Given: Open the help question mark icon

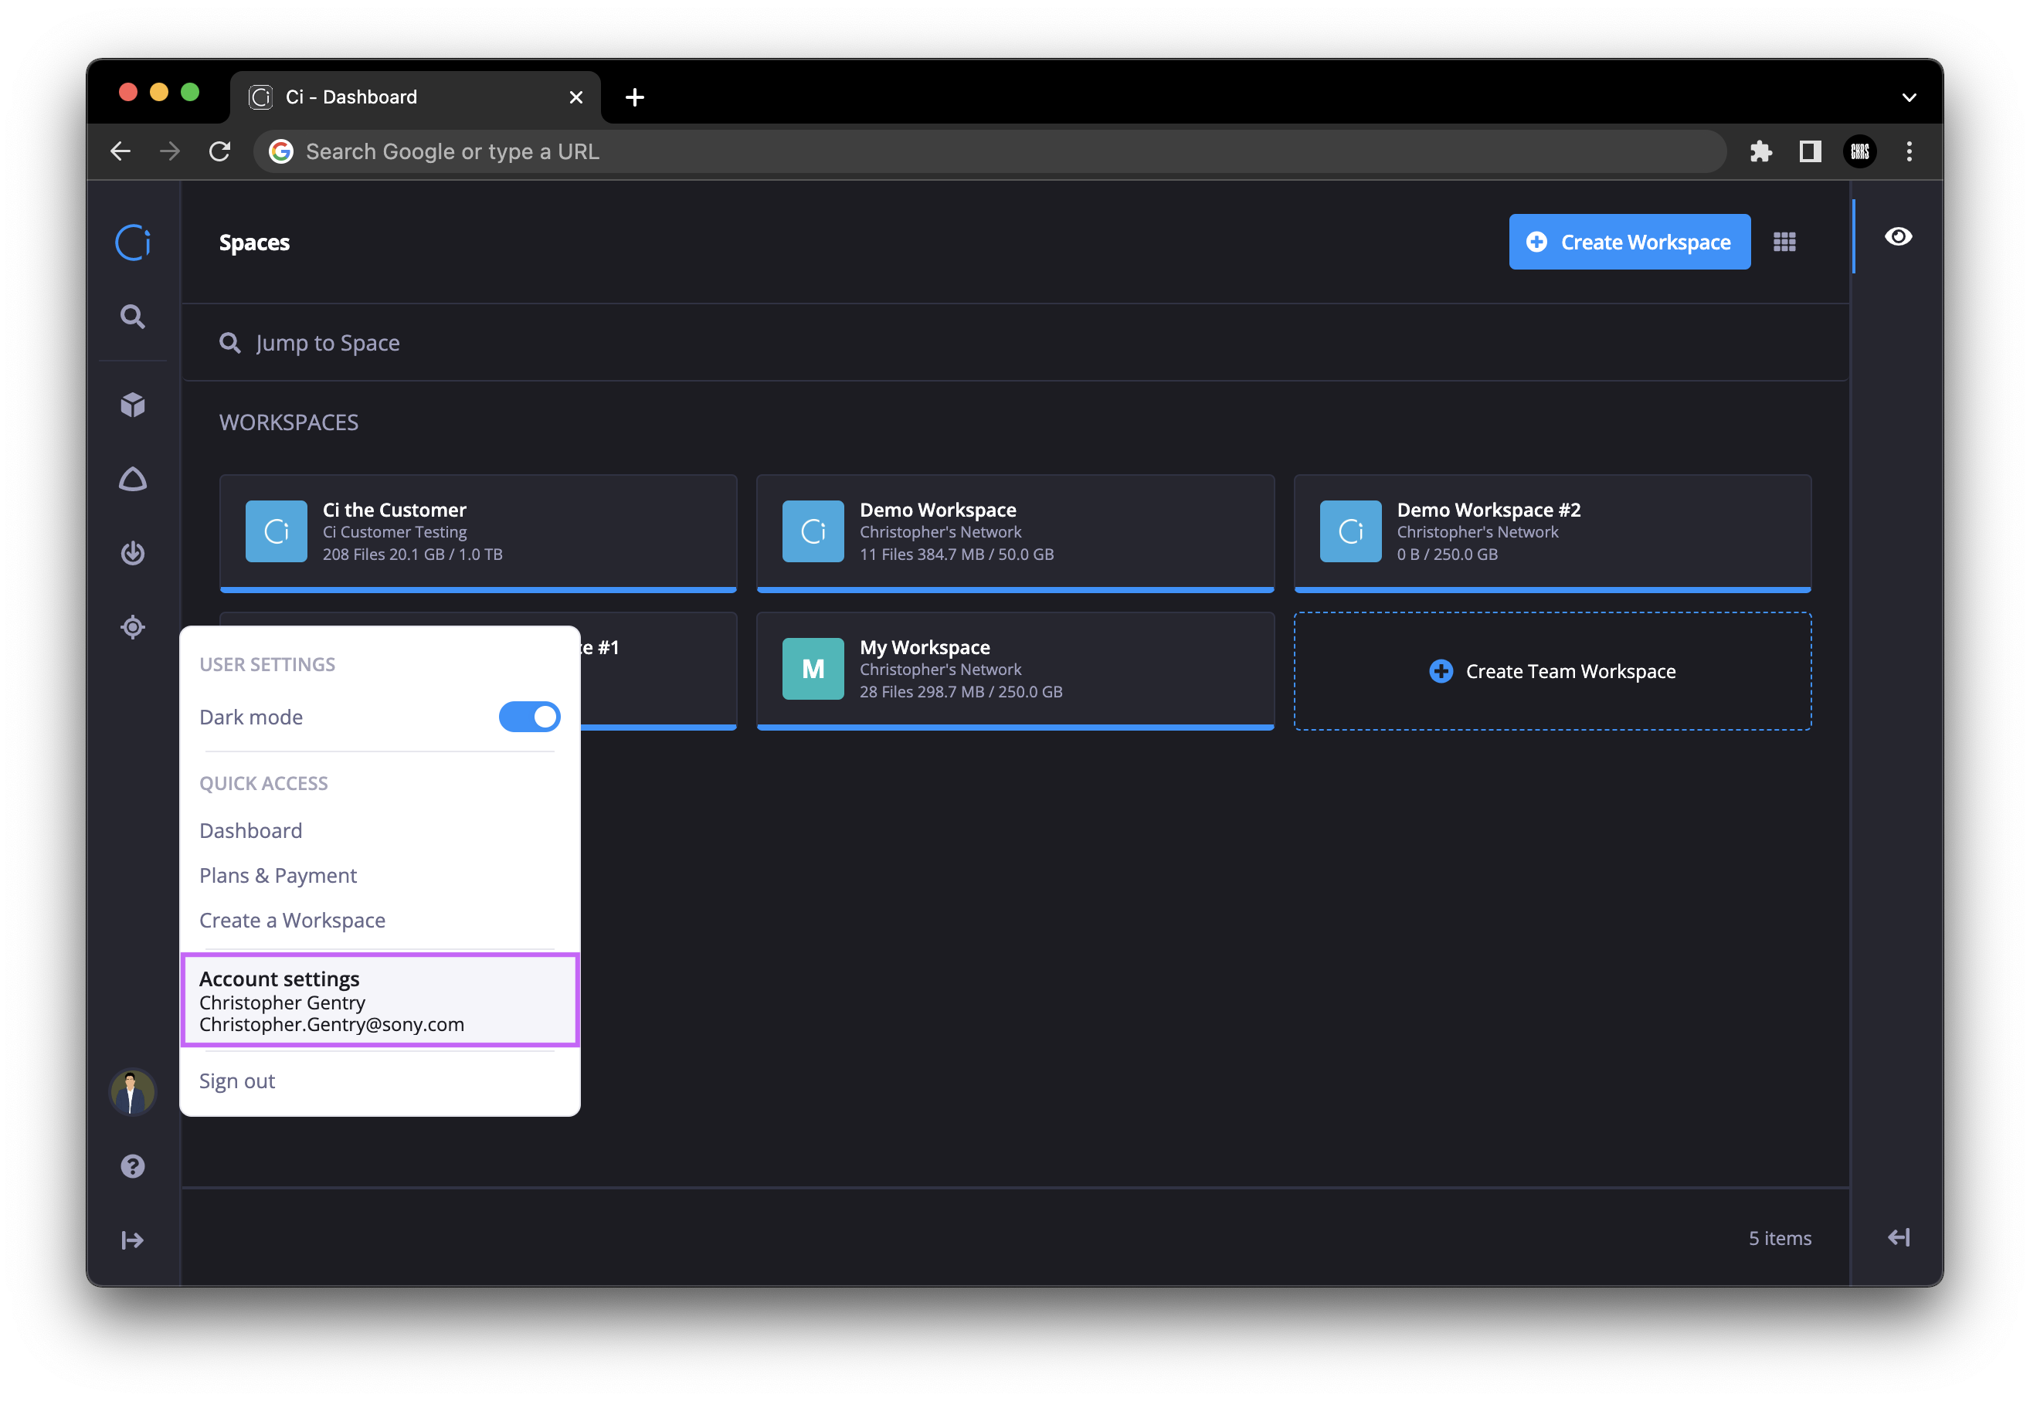Looking at the screenshot, I should (x=133, y=1165).
